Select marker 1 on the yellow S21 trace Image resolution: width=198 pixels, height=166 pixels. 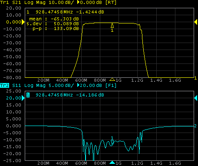click(x=112, y=26)
